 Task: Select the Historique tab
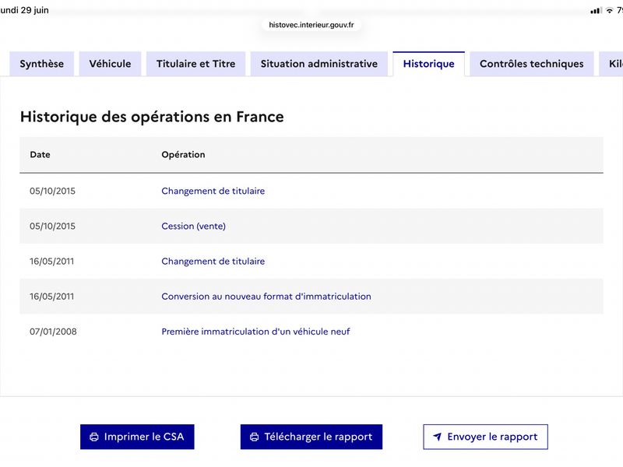[x=429, y=64]
